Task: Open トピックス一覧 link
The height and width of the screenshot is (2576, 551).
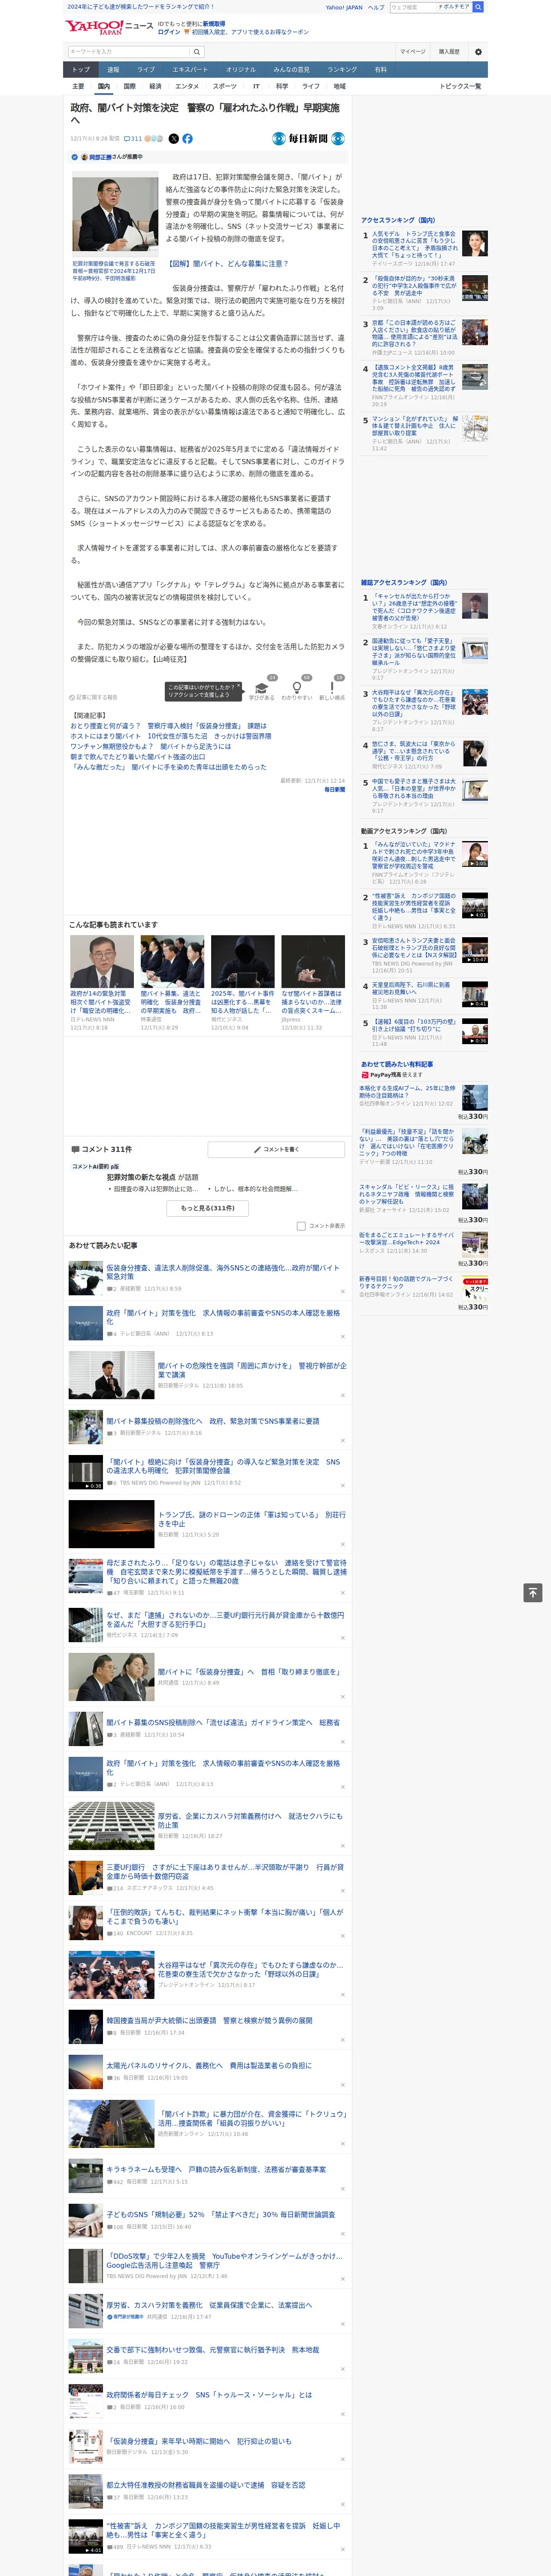Action: 460,86
